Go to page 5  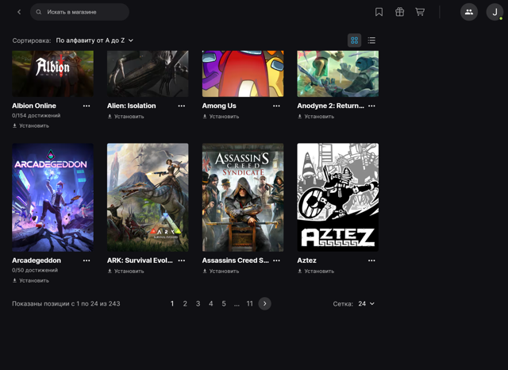click(224, 303)
